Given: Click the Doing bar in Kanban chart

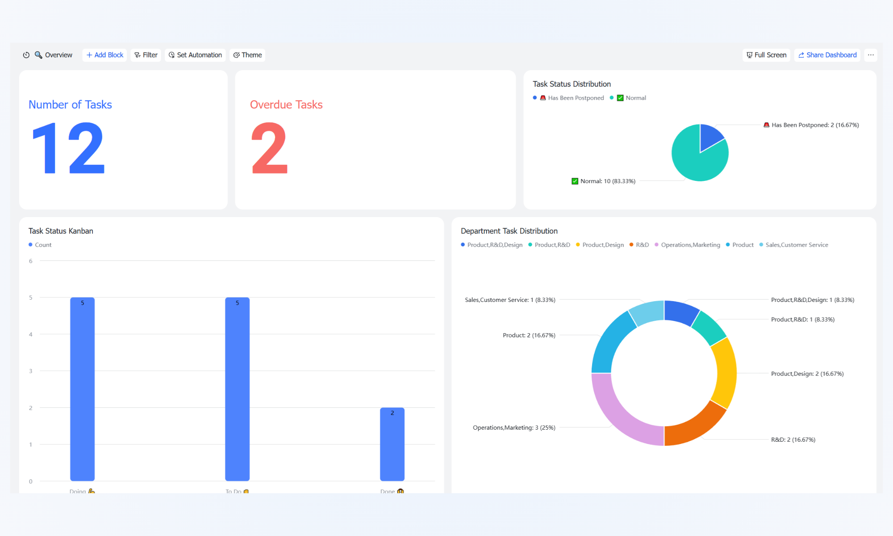Looking at the screenshot, I should click(83, 389).
